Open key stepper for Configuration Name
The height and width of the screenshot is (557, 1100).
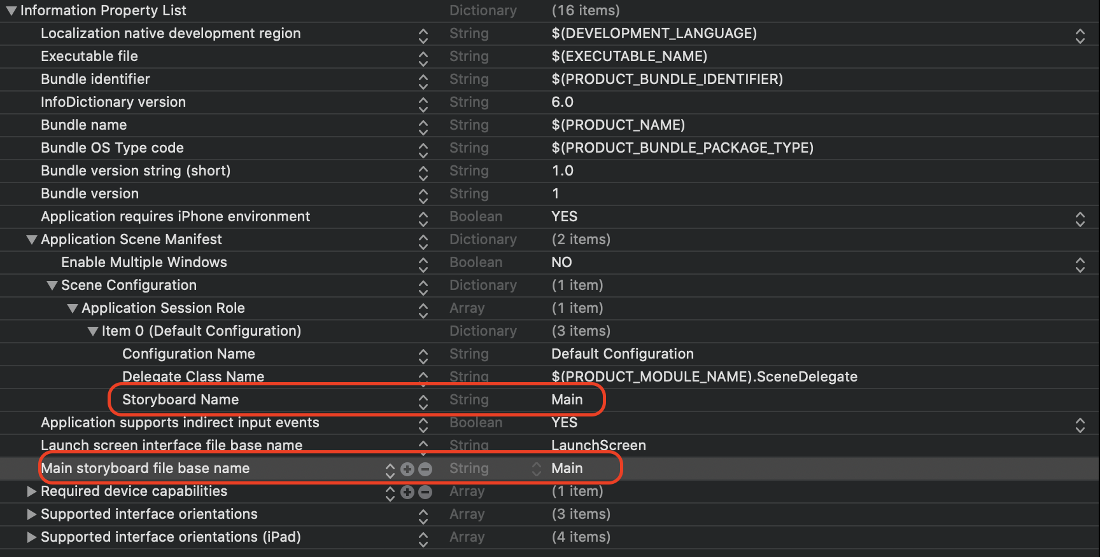coord(423,356)
